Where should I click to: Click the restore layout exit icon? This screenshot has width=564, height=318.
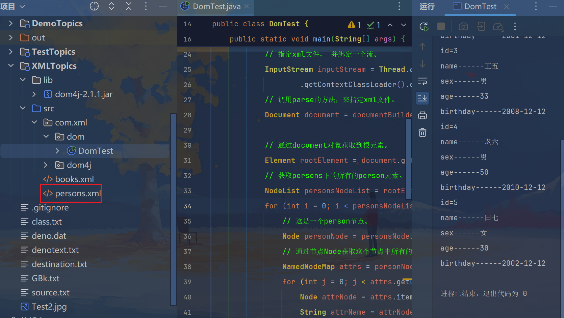coord(481,26)
